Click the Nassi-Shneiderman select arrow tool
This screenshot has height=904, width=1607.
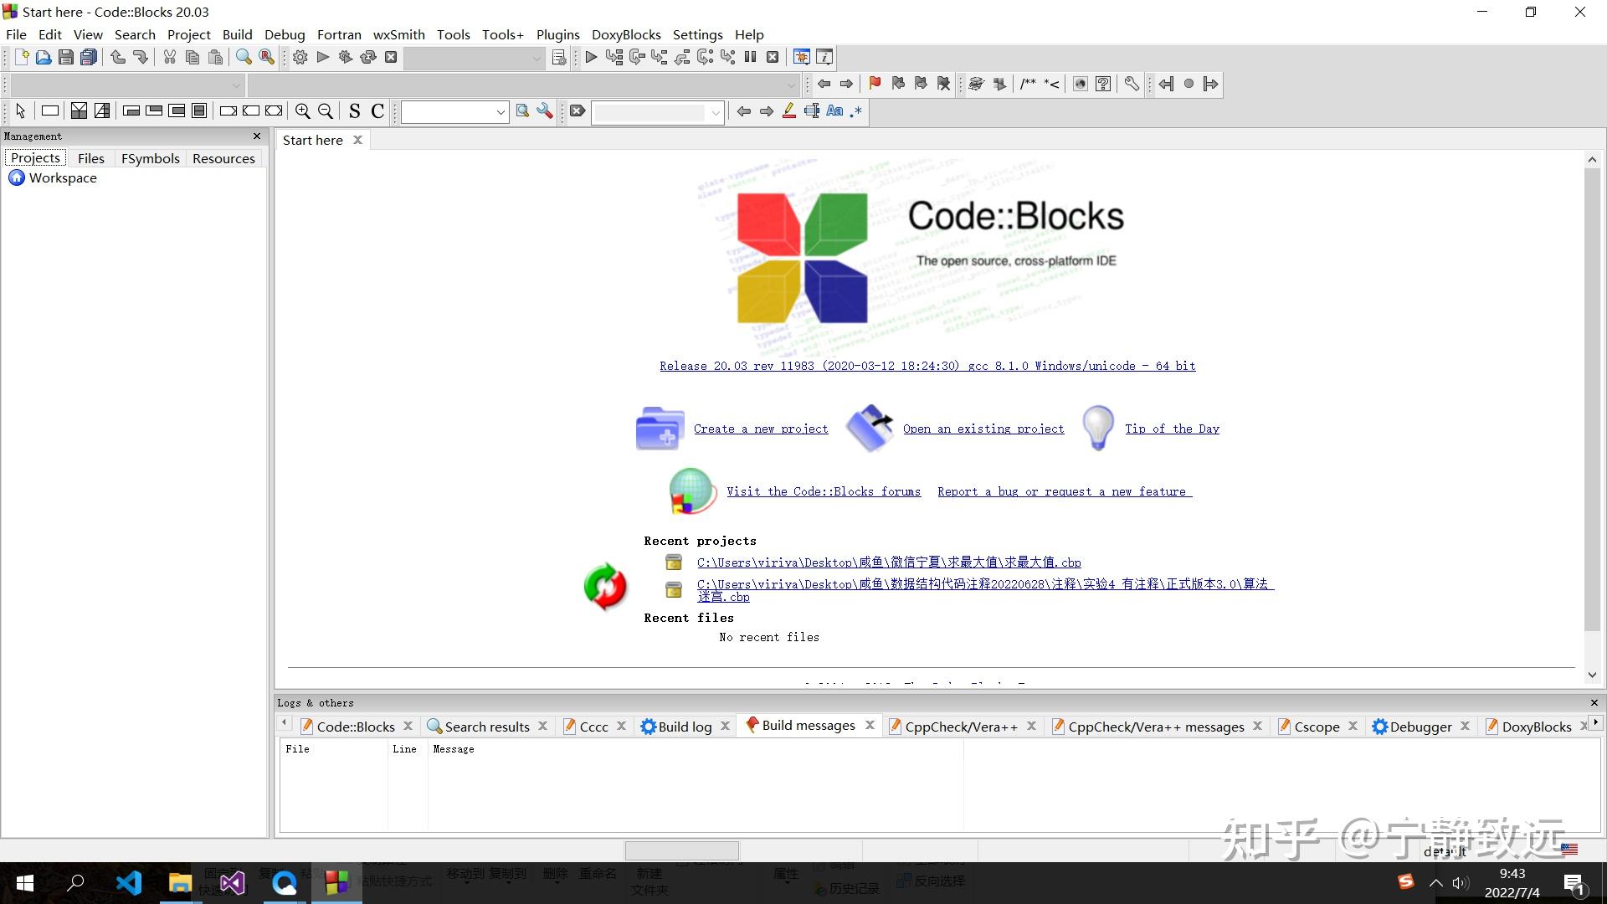coord(21,110)
